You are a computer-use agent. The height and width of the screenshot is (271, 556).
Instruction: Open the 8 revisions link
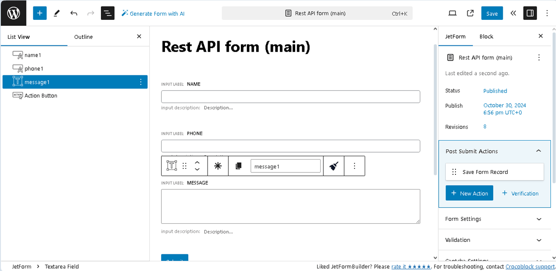pos(485,127)
